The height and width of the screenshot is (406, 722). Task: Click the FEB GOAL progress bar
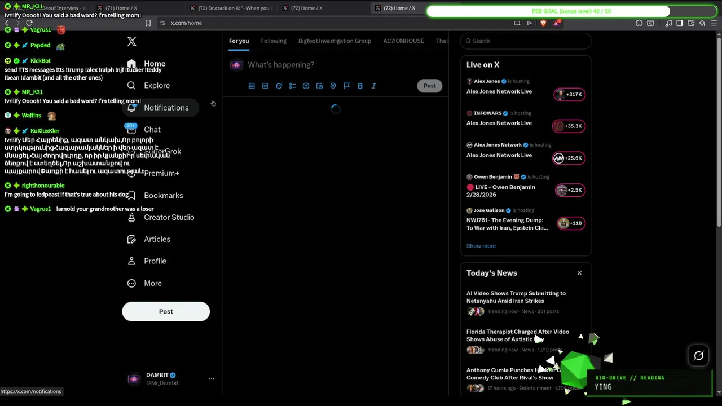pos(571,11)
